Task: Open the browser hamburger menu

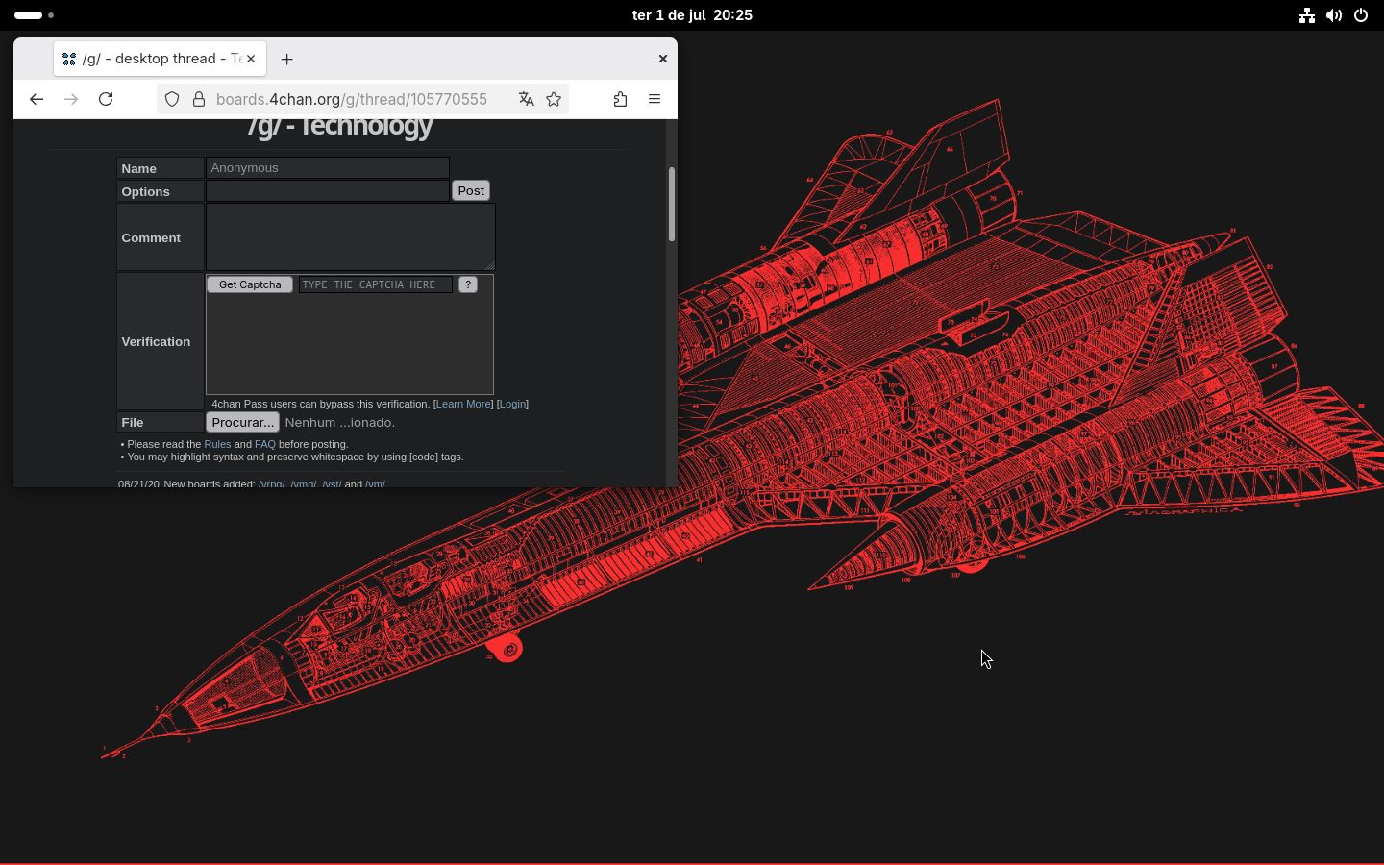Action: pyautogui.click(x=655, y=99)
